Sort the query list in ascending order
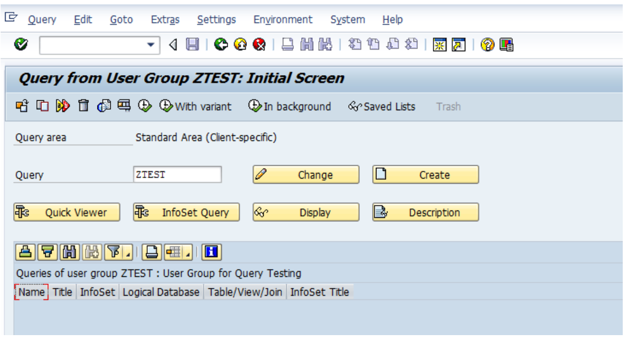The height and width of the screenshot is (337, 629). point(25,252)
